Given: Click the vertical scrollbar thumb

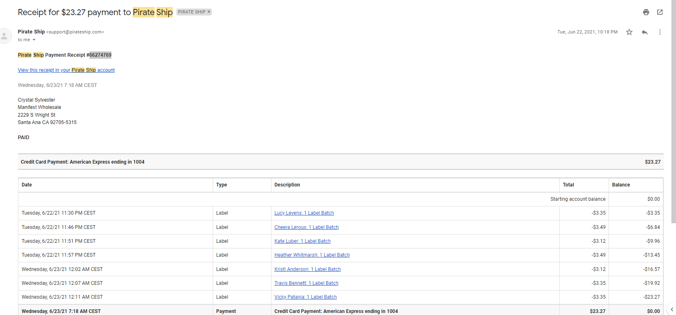Looking at the screenshot, I should click(674, 112).
